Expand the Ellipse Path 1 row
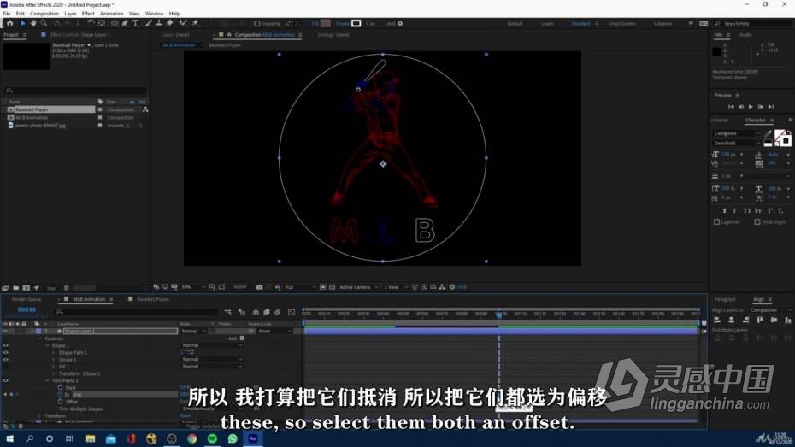795x447 pixels. click(x=54, y=352)
